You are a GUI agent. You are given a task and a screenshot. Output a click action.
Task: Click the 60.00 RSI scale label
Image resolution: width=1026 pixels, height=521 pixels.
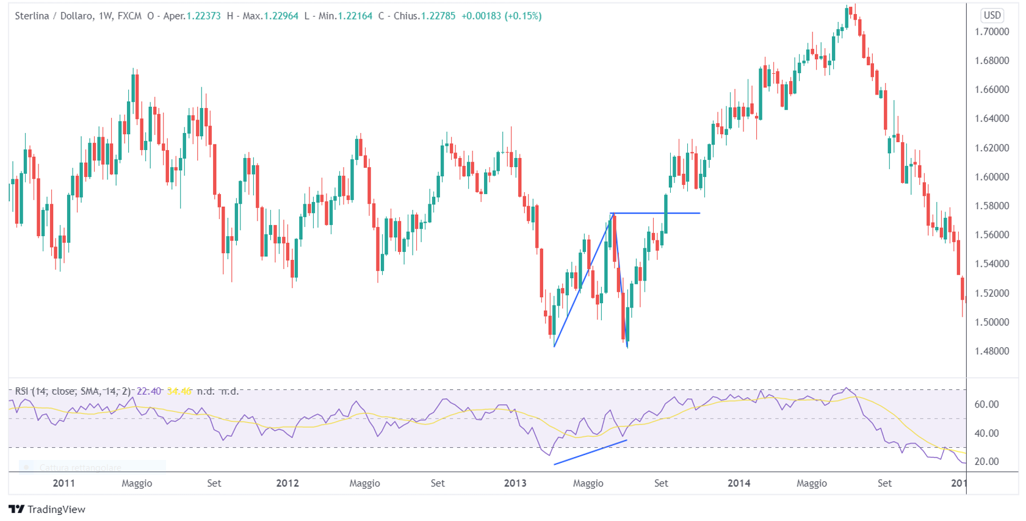986,404
